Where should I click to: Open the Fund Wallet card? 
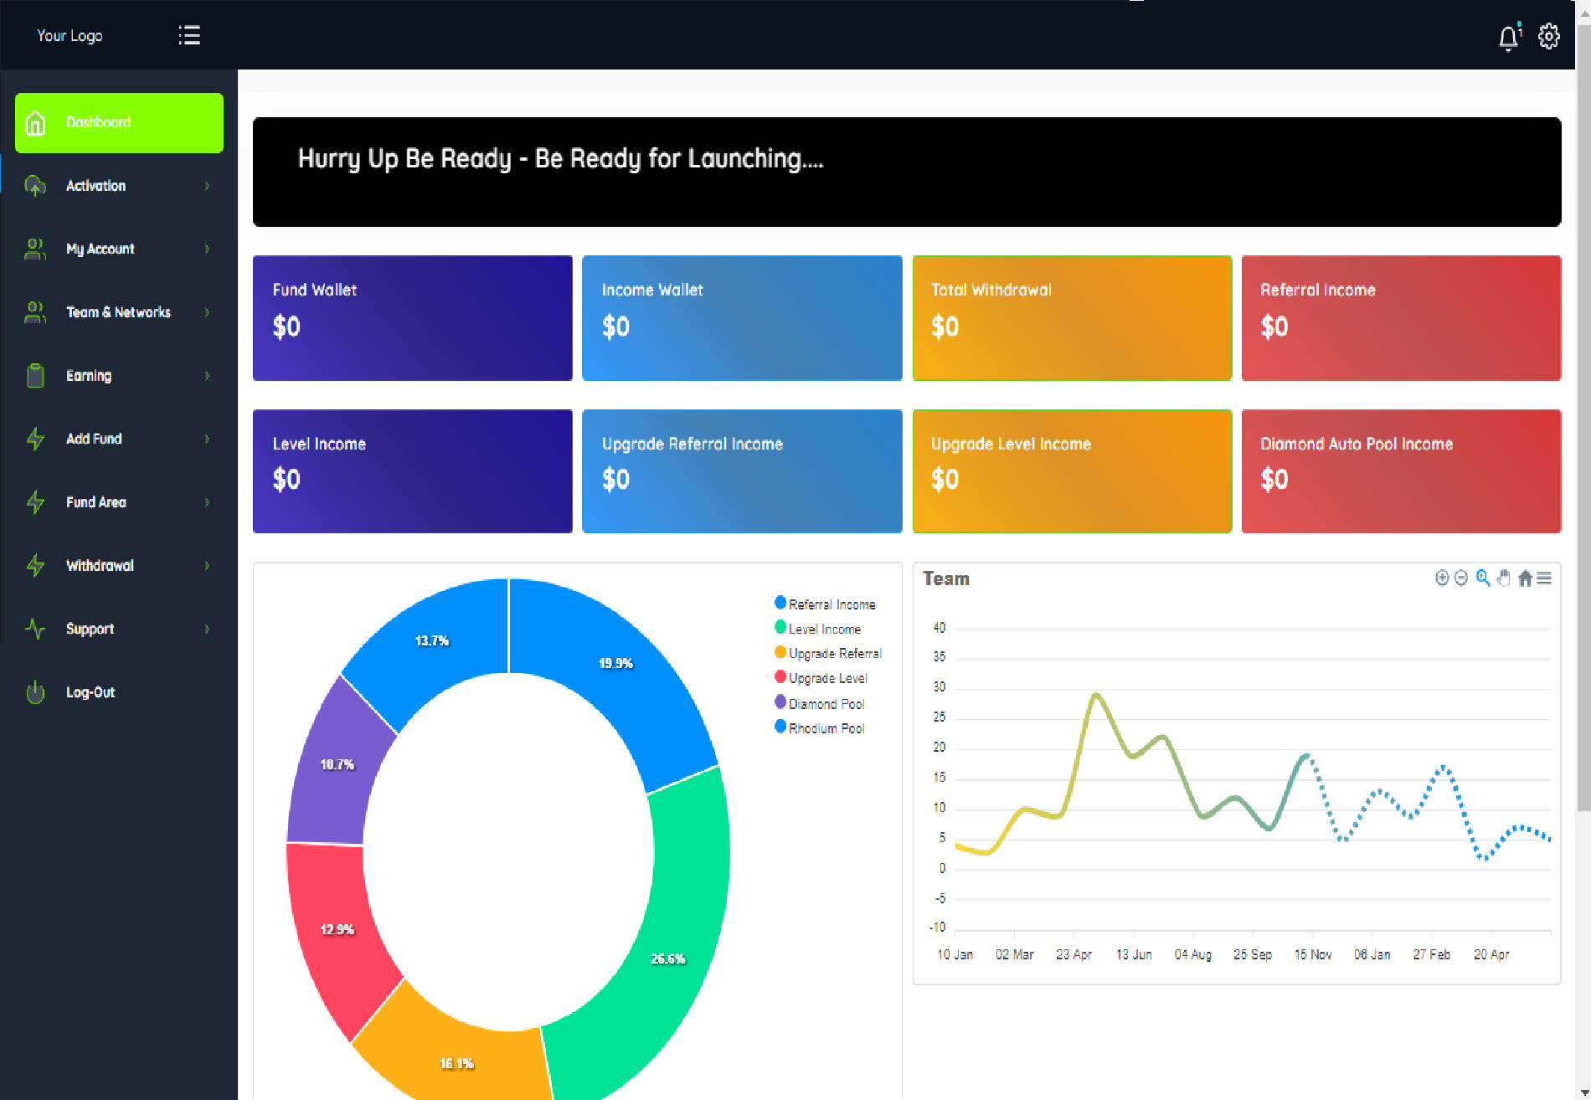pyautogui.click(x=412, y=318)
